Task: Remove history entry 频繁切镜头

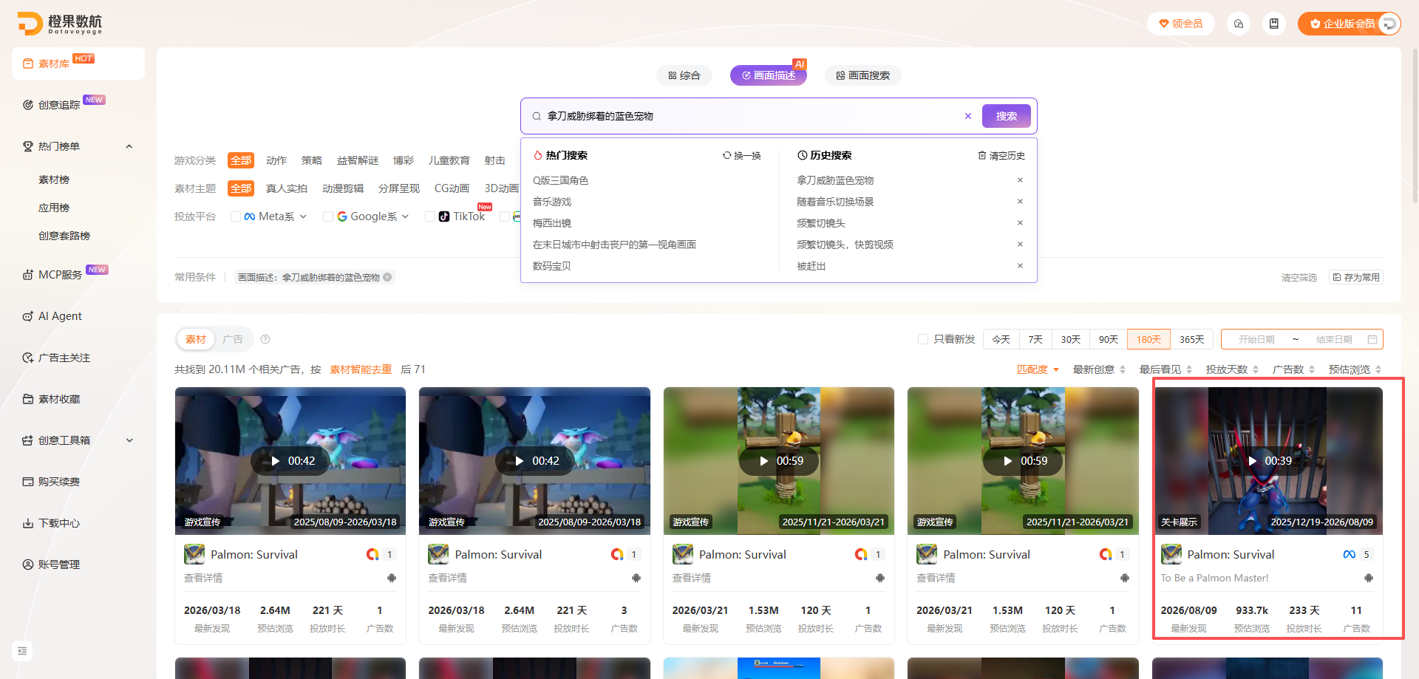Action: [1020, 223]
